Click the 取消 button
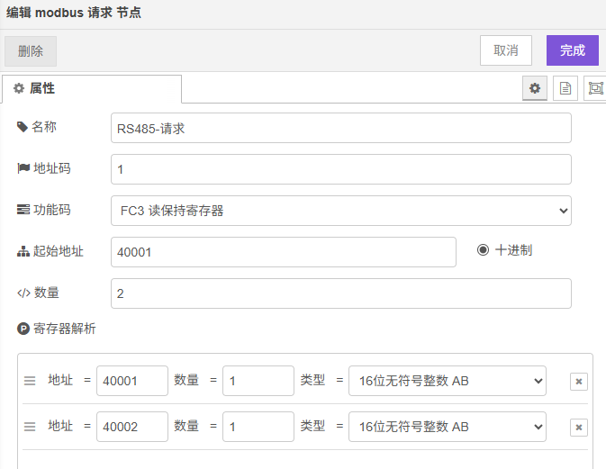Screen dimensions: 606x469 [506, 50]
